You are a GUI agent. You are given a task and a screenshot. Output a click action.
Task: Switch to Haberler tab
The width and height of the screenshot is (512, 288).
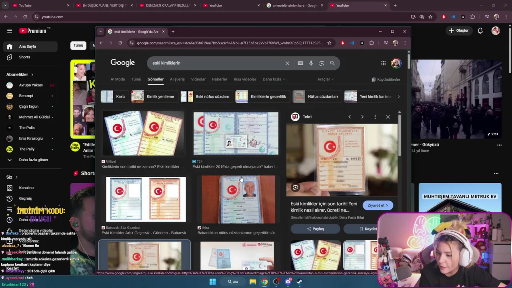click(x=220, y=79)
